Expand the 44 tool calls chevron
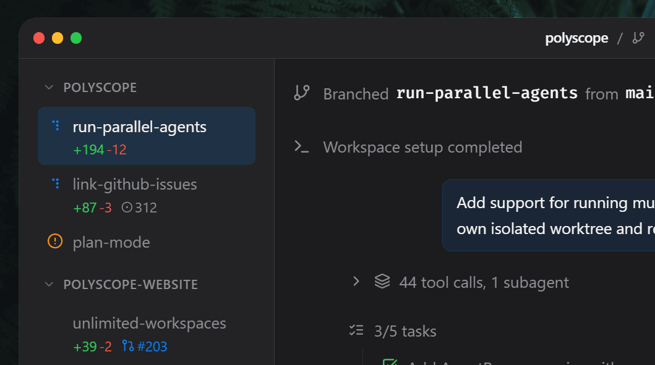655x365 pixels. [356, 282]
